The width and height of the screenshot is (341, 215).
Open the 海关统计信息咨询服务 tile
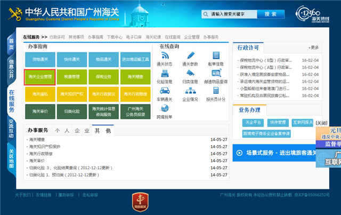pos(104,112)
